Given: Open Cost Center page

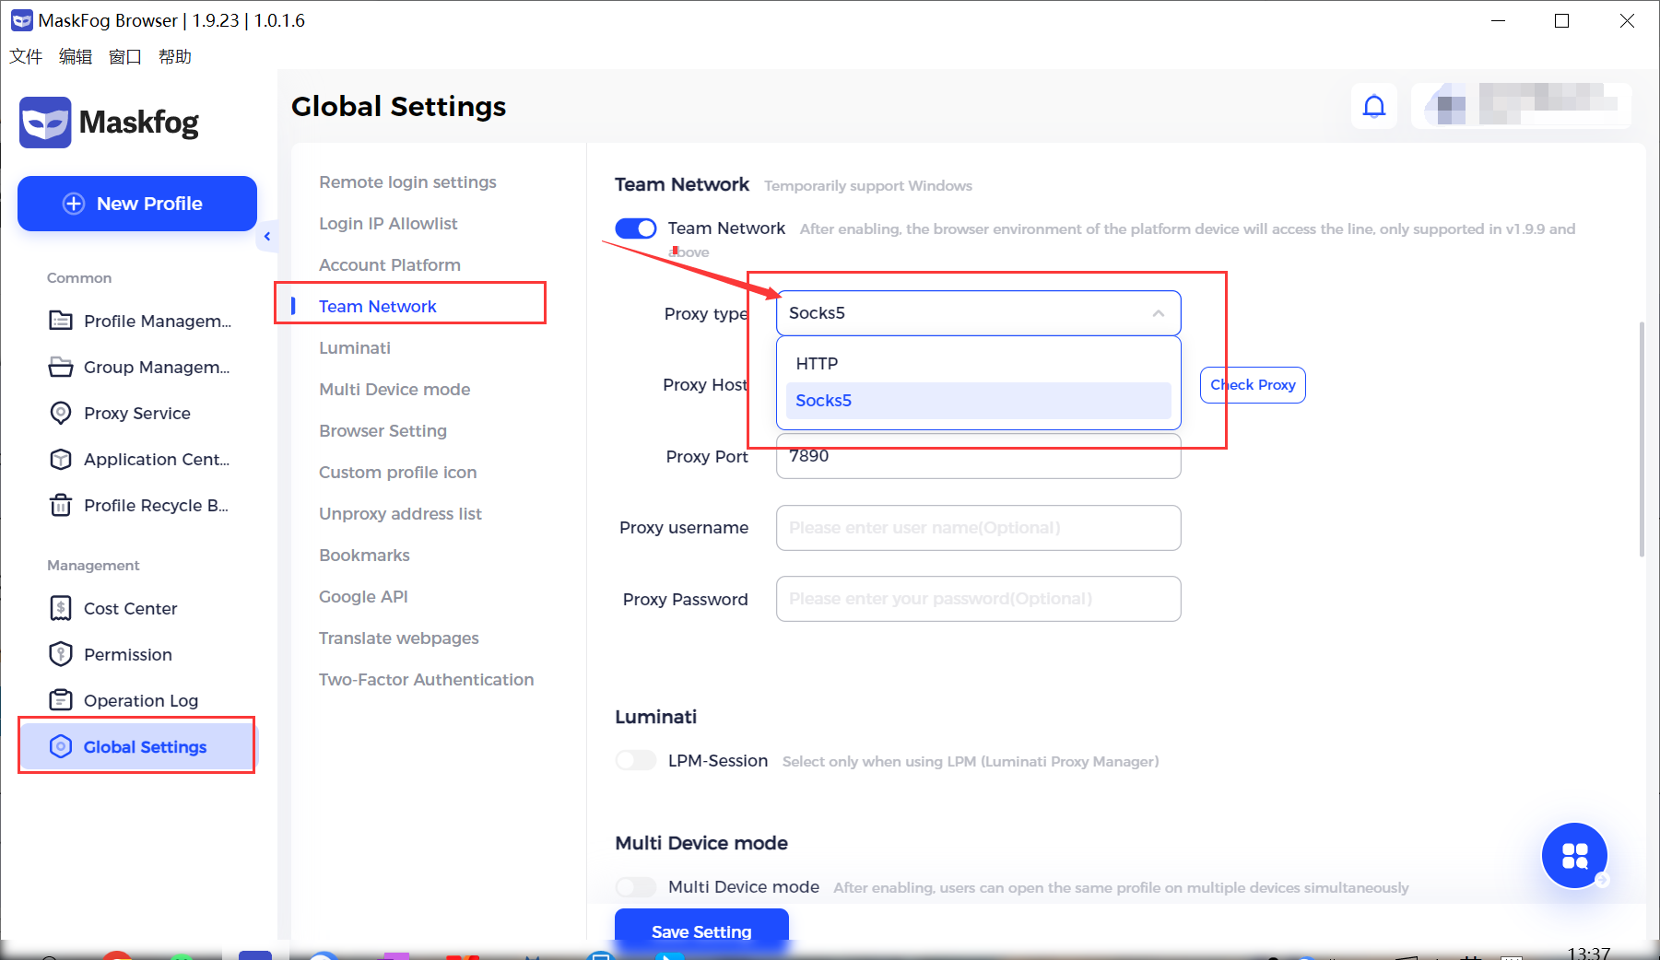Looking at the screenshot, I should click(140, 608).
